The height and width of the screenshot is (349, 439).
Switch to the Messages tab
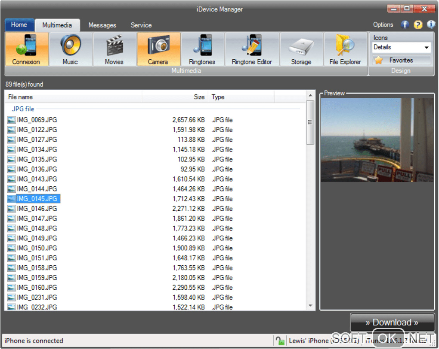(102, 25)
